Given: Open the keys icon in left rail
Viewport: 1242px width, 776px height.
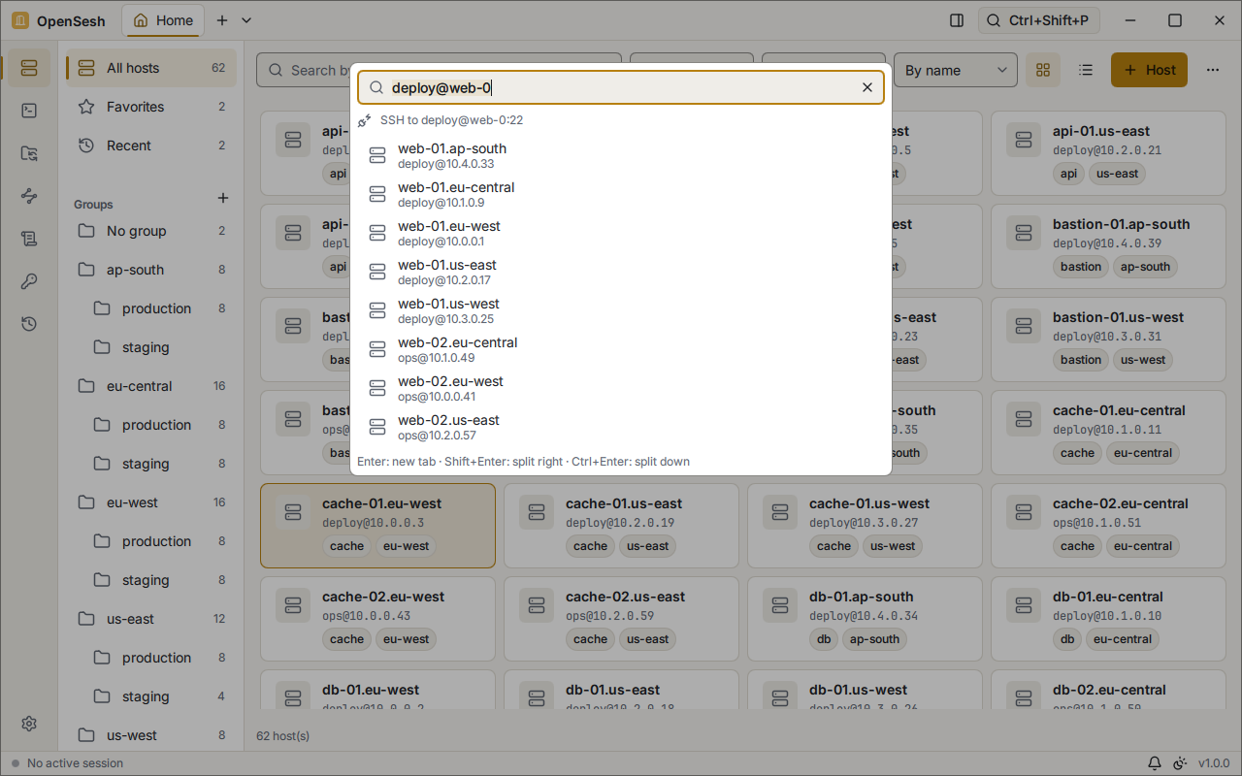Looking at the screenshot, I should [x=28, y=281].
